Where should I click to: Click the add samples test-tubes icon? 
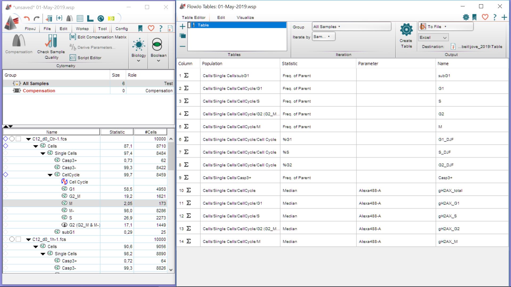pyautogui.click(x=49, y=18)
